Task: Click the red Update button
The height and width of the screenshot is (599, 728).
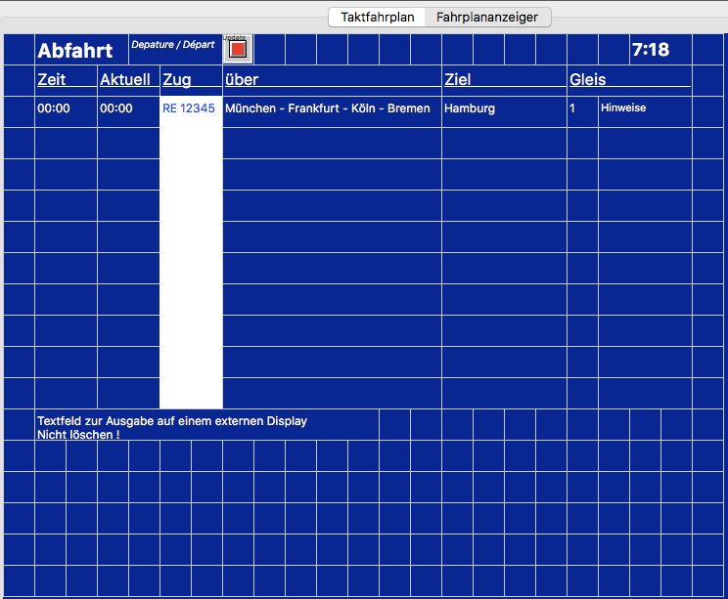Action: tap(238, 49)
